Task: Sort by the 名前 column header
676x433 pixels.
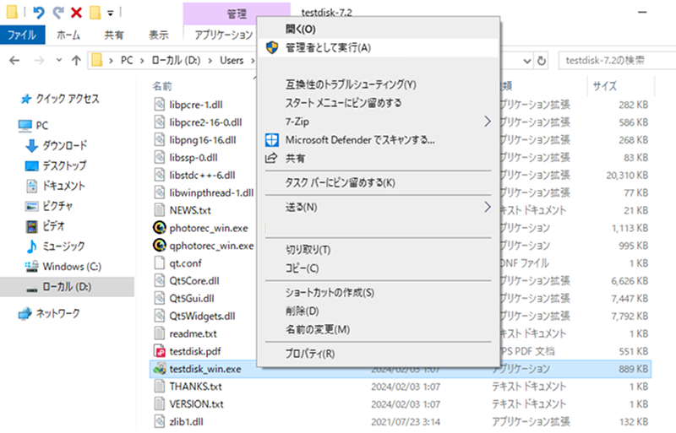Action: [x=162, y=86]
